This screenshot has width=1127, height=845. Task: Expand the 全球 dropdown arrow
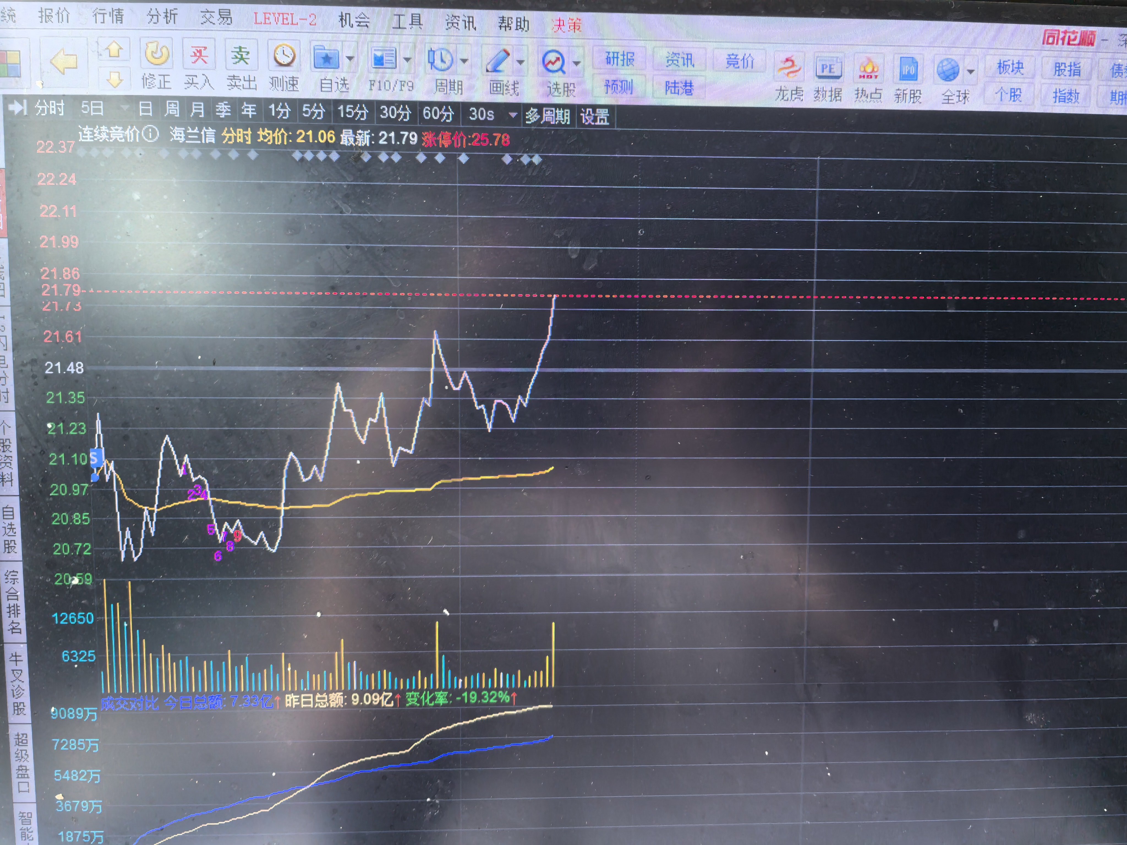971,71
